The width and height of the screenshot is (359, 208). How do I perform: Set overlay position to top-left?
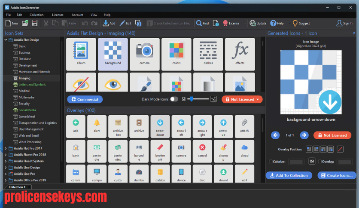pyautogui.click(x=309, y=150)
